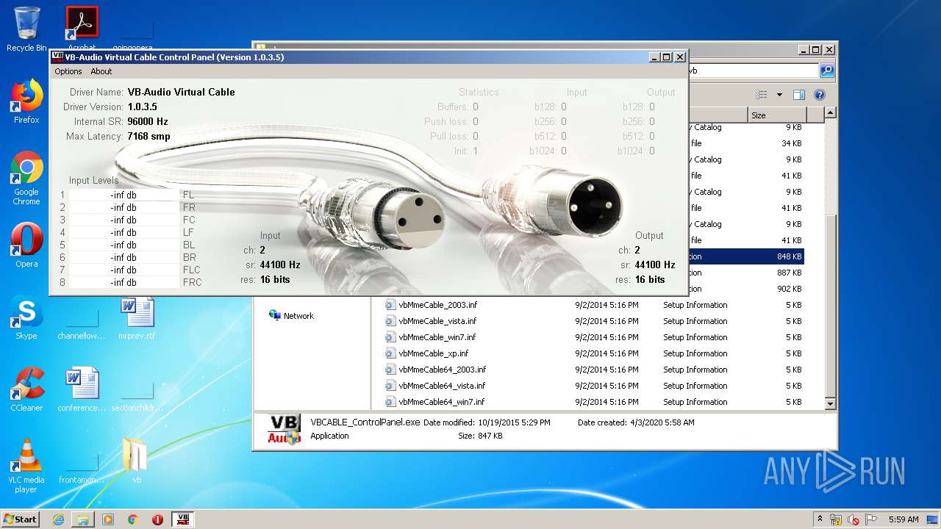Open the view options dropdown arrow
Viewport: 941px width, 529px height.
point(779,95)
